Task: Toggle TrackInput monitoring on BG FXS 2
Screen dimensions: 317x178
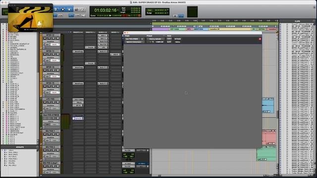Action: (49, 150)
